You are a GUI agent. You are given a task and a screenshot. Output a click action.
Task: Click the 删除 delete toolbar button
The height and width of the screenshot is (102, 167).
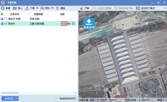pyautogui.click(x=60, y=8)
